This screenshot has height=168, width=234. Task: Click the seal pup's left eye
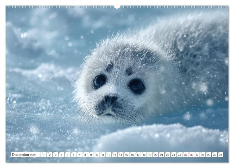tap(99, 81)
